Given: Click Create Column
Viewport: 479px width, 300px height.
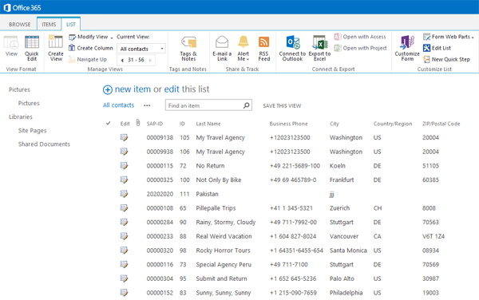Looking at the screenshot, I should click(91, 48).
